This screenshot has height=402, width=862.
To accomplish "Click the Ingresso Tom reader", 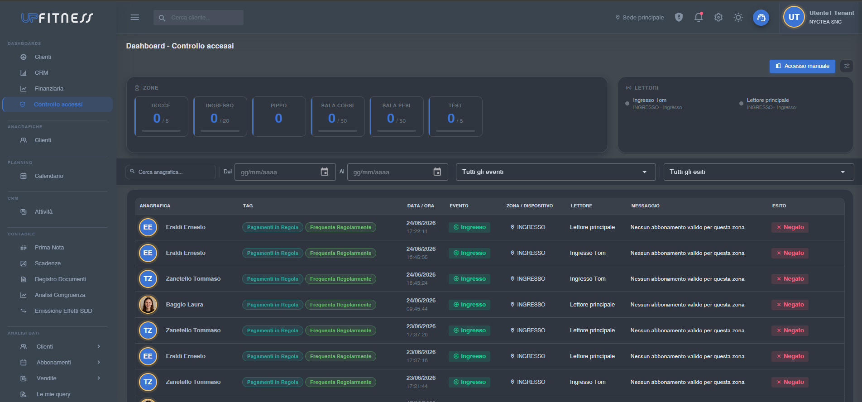I will tap(653, 104).
